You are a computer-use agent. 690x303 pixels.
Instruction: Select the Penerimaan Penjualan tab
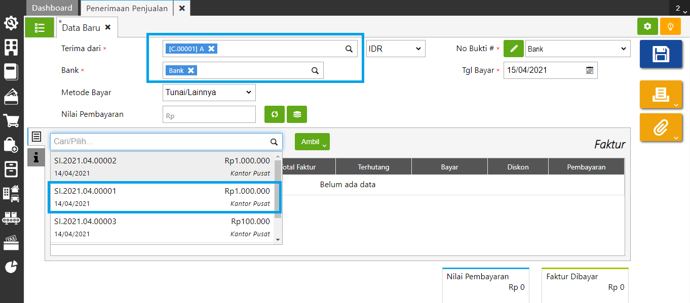pyautogui.click(x=127, y=8)
